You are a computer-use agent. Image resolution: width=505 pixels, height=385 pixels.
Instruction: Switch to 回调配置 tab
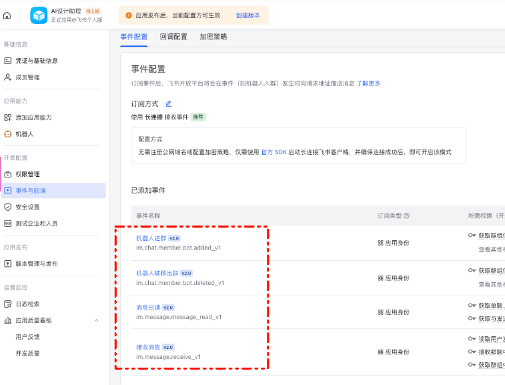coord(173,37)
